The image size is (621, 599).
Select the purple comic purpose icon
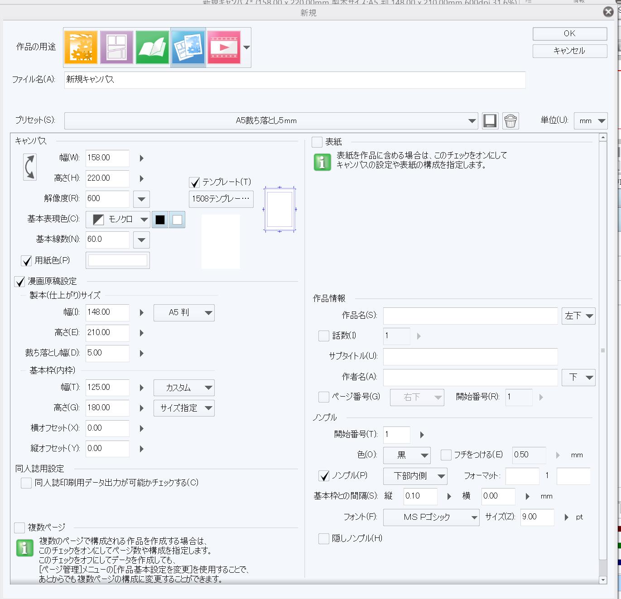116,47
